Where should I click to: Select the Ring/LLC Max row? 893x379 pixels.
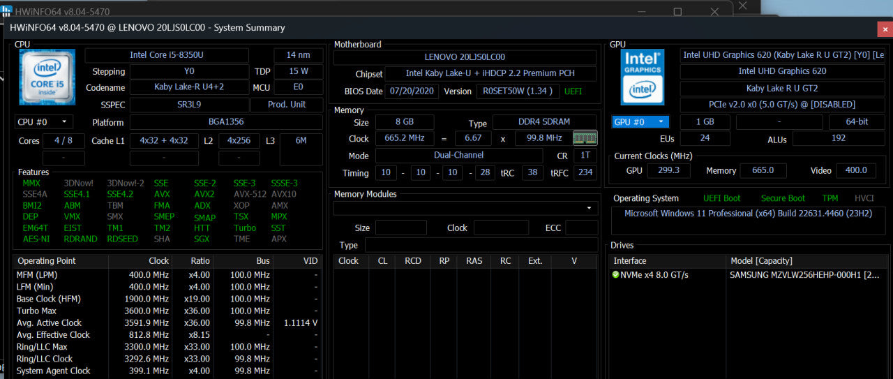167,347
